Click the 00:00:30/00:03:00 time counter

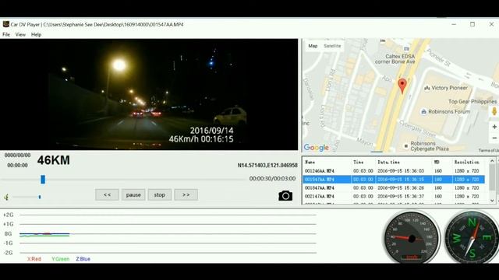click(x=272, y=179)
